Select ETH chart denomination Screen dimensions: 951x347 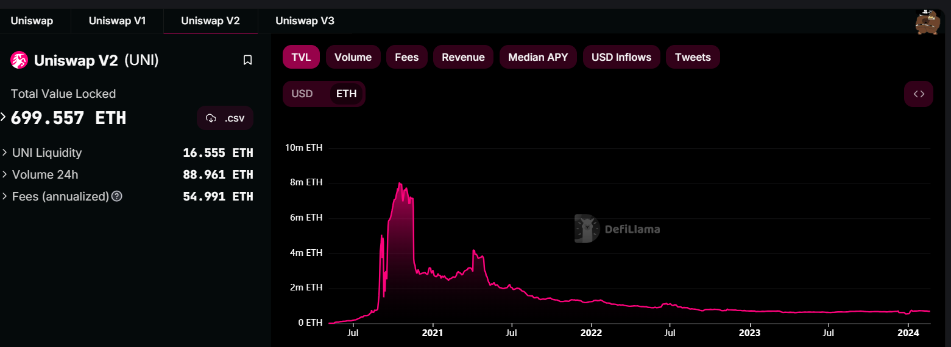tap(347, 94)
